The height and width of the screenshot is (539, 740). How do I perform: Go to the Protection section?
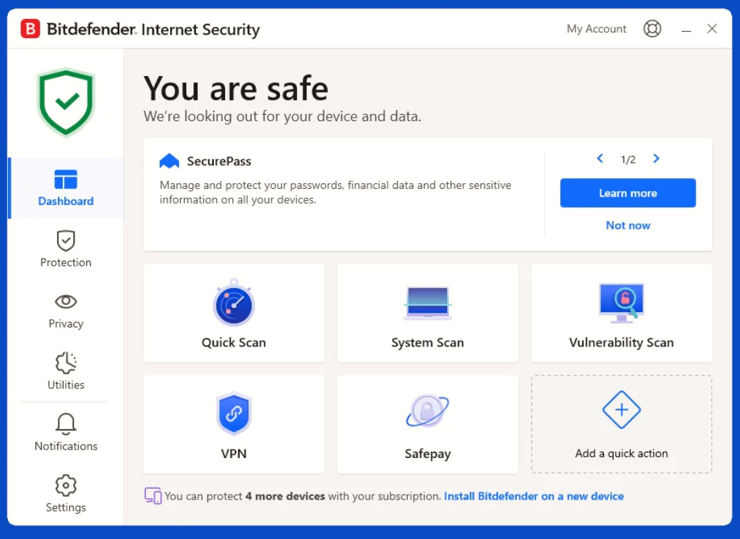pyautogui.click(x=66, y=249)
